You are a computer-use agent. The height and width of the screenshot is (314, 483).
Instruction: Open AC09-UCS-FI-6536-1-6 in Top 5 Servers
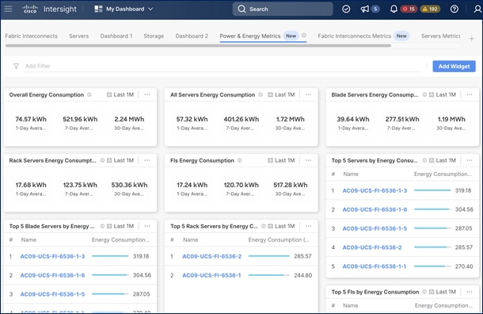[375, 210]
